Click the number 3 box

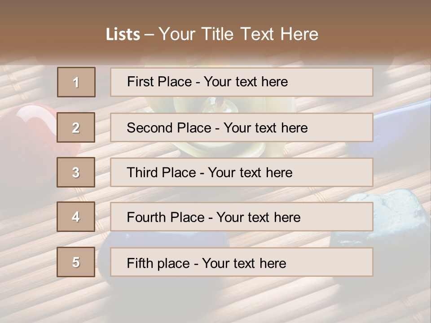pos(76,172)
